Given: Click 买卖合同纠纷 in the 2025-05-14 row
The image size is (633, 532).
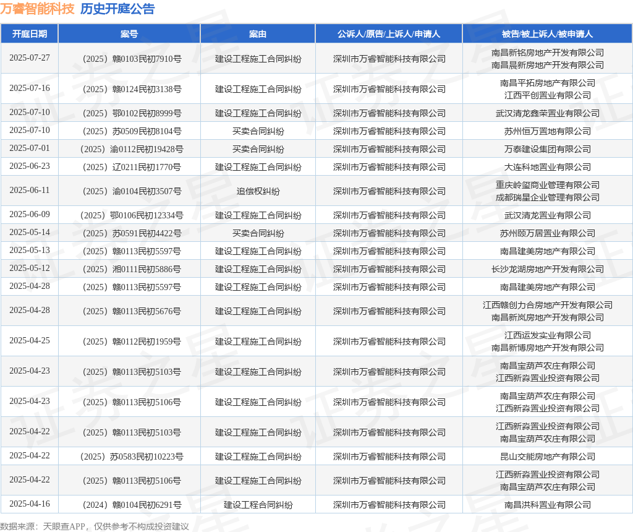Looking at the screenshot, I should pos(258,233).
